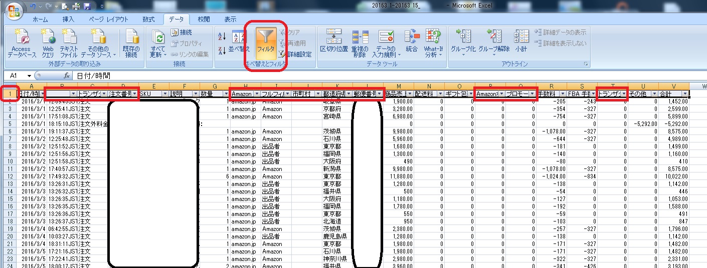
Task: Switch to 挿入 ribbon tab
Action: pos(68,19)
